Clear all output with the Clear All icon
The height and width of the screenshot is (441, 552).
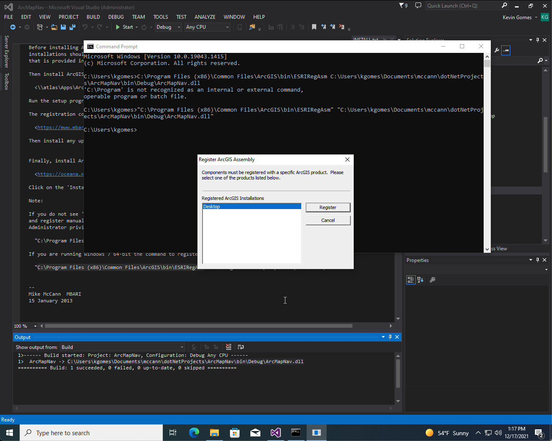228,347
